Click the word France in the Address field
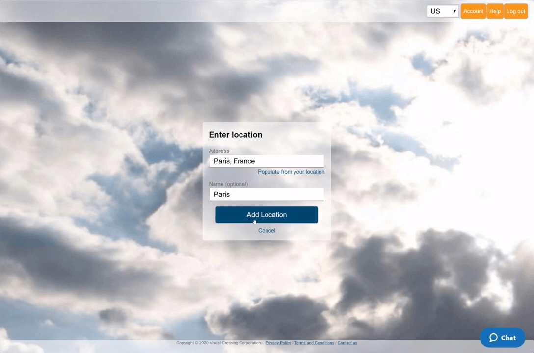Image resolution: width=534 pixels, height=353 pixels. pos(244,161)
